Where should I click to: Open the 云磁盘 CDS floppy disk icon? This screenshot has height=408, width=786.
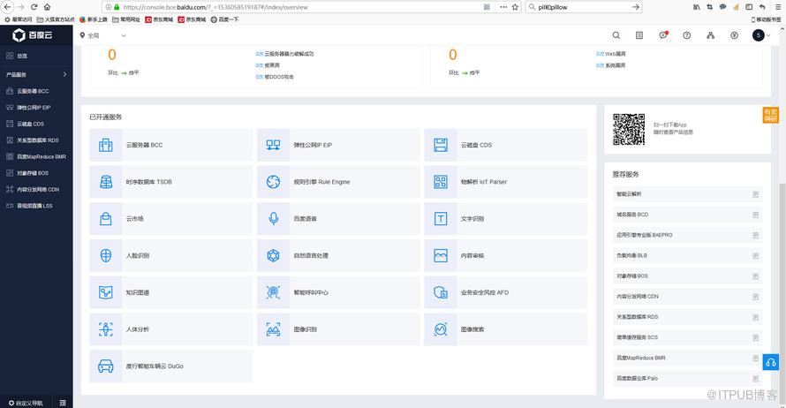441,145
